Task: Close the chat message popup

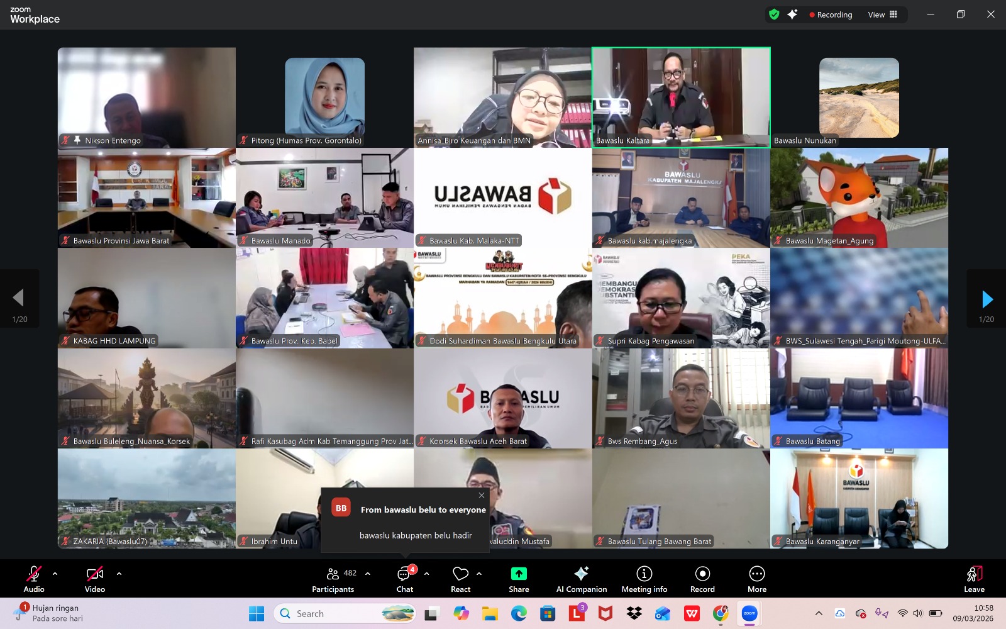Action: 482,495
